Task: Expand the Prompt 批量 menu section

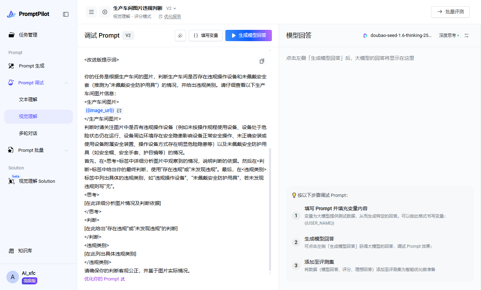Action: (x=66, y=150)
